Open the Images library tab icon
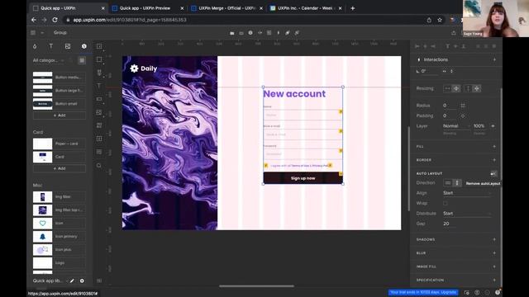 coord(68,46)
